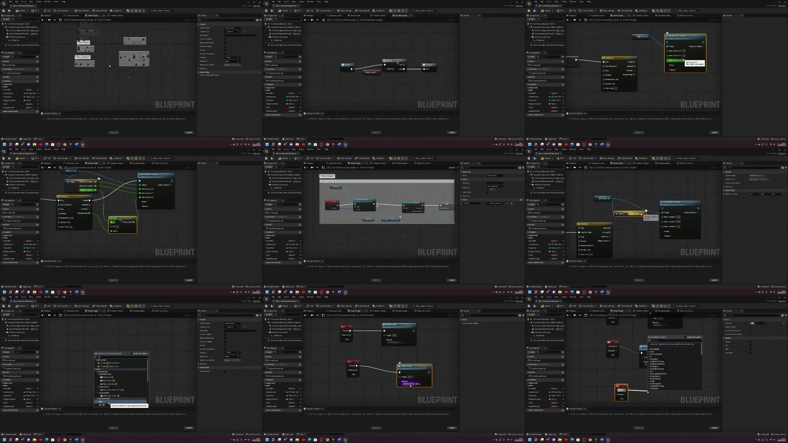Click back arrow beside Checkweaponswap breadcrumb
The height and width of the screenshot is (443, 788).
(x=312, y=20)
